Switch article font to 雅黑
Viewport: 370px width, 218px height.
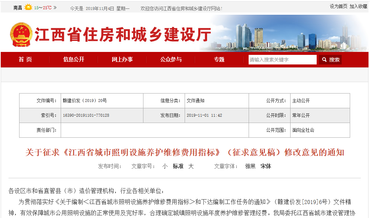(250, 166)
